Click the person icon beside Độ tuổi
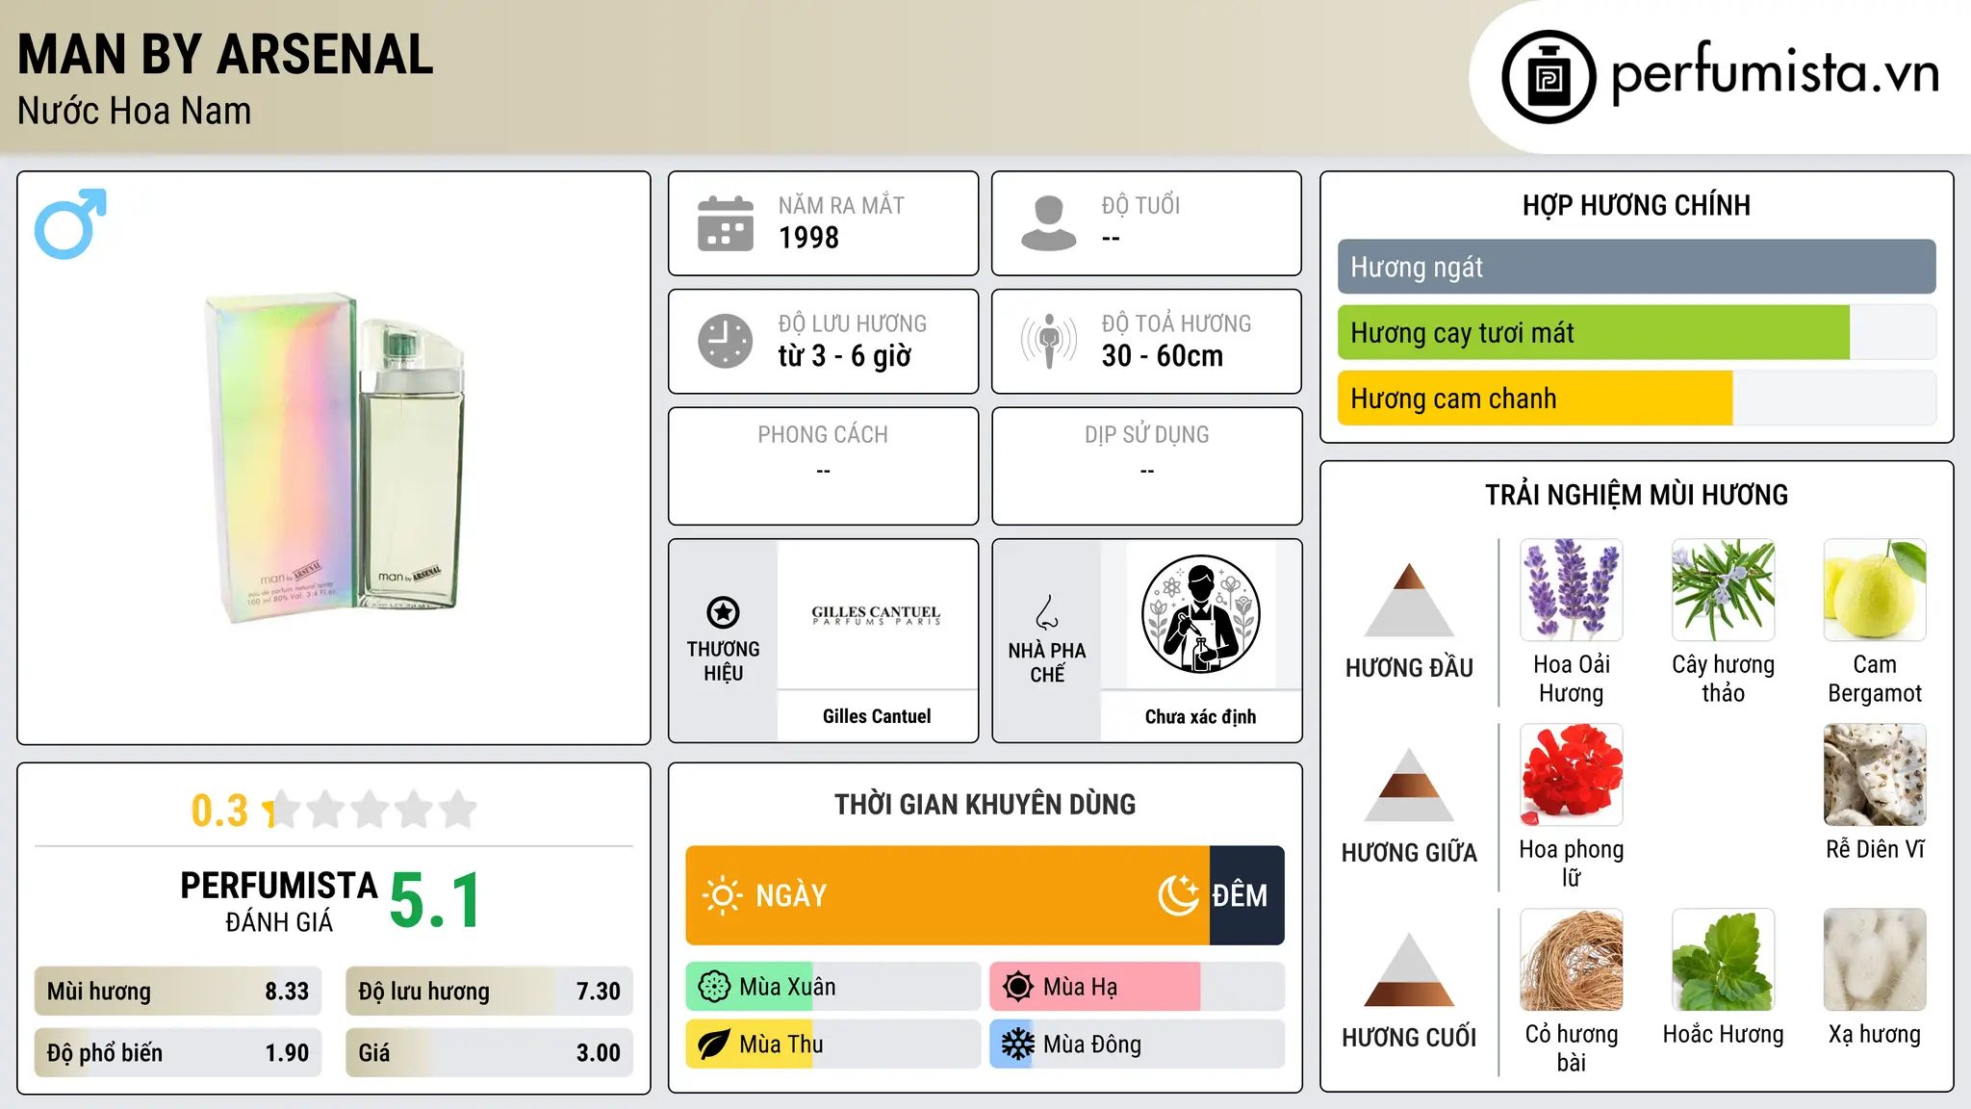The image size is (1971, 1109). coord(1048,223)
